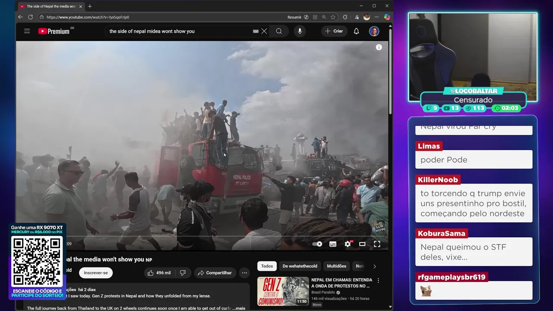Enter fullscreen in video player

pos(377,244)
